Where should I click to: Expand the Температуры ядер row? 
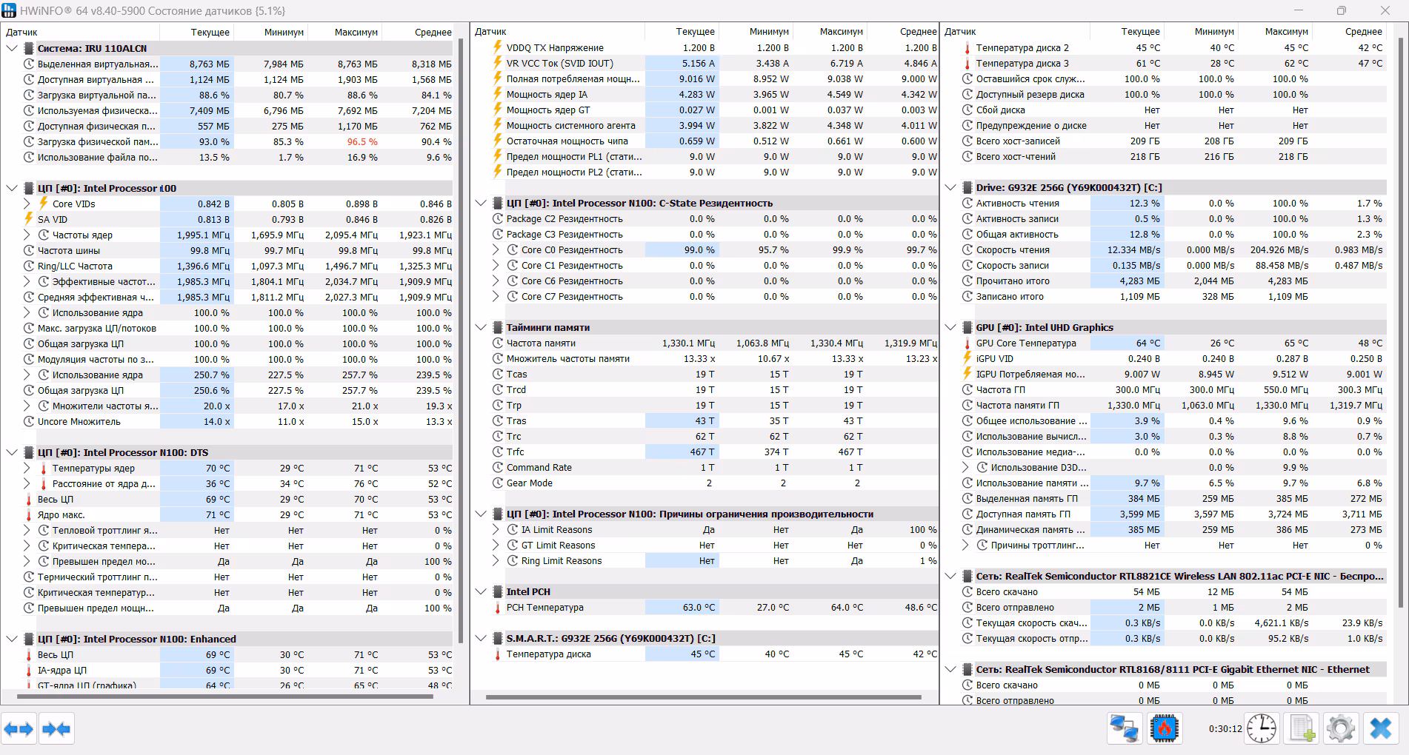[x=27, y=468]
